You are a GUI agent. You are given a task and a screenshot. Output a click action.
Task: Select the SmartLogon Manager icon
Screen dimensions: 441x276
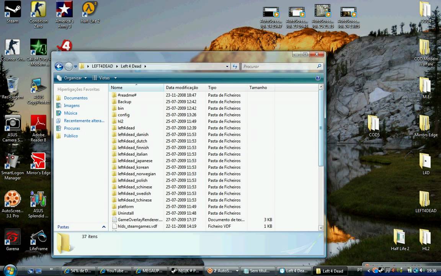click(12, 167)
